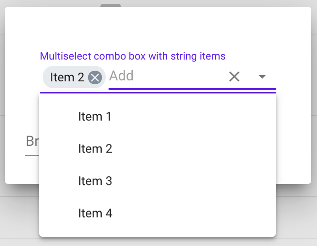This screenshot has height=246, width=317.
Task: Collapse the list using the dropdown arrow
Action: point(262,77)
